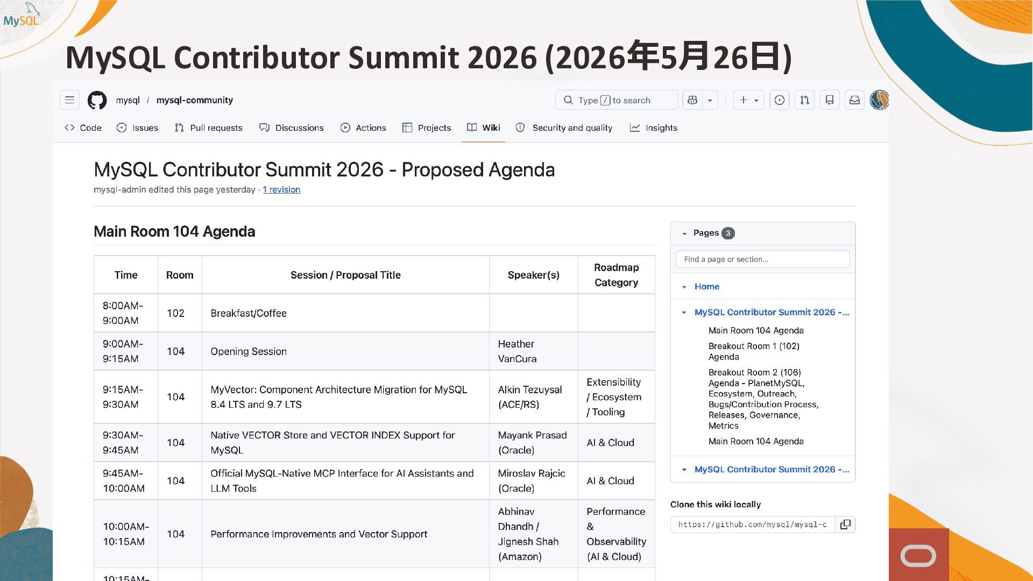Go to Breakout Room 1 (102) Agenda
This screenshot has height=581, width=1033.
pyautogui.click(x=754, y=351)
